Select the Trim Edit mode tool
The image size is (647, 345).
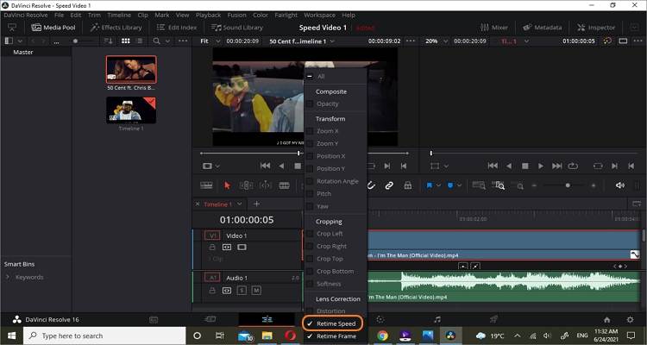pos(247,185)
